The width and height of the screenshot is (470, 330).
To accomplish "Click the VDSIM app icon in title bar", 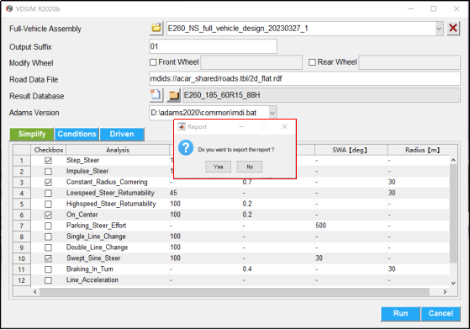I will (x=9, y=8).
